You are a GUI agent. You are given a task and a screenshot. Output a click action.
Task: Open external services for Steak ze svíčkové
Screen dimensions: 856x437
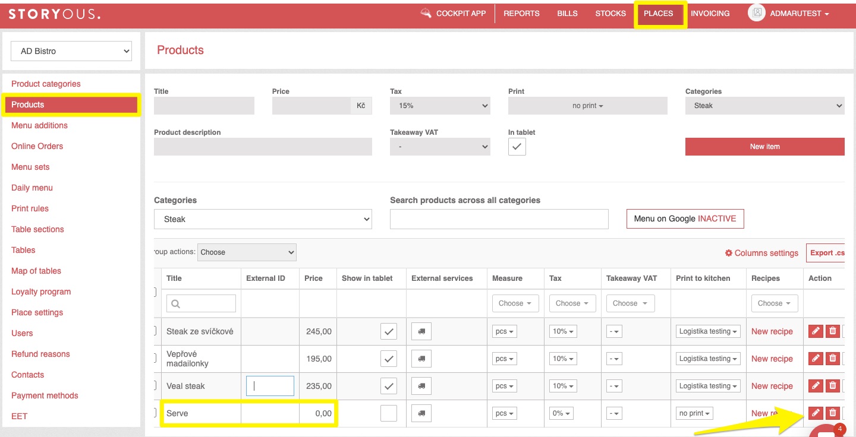coord(421,331)
